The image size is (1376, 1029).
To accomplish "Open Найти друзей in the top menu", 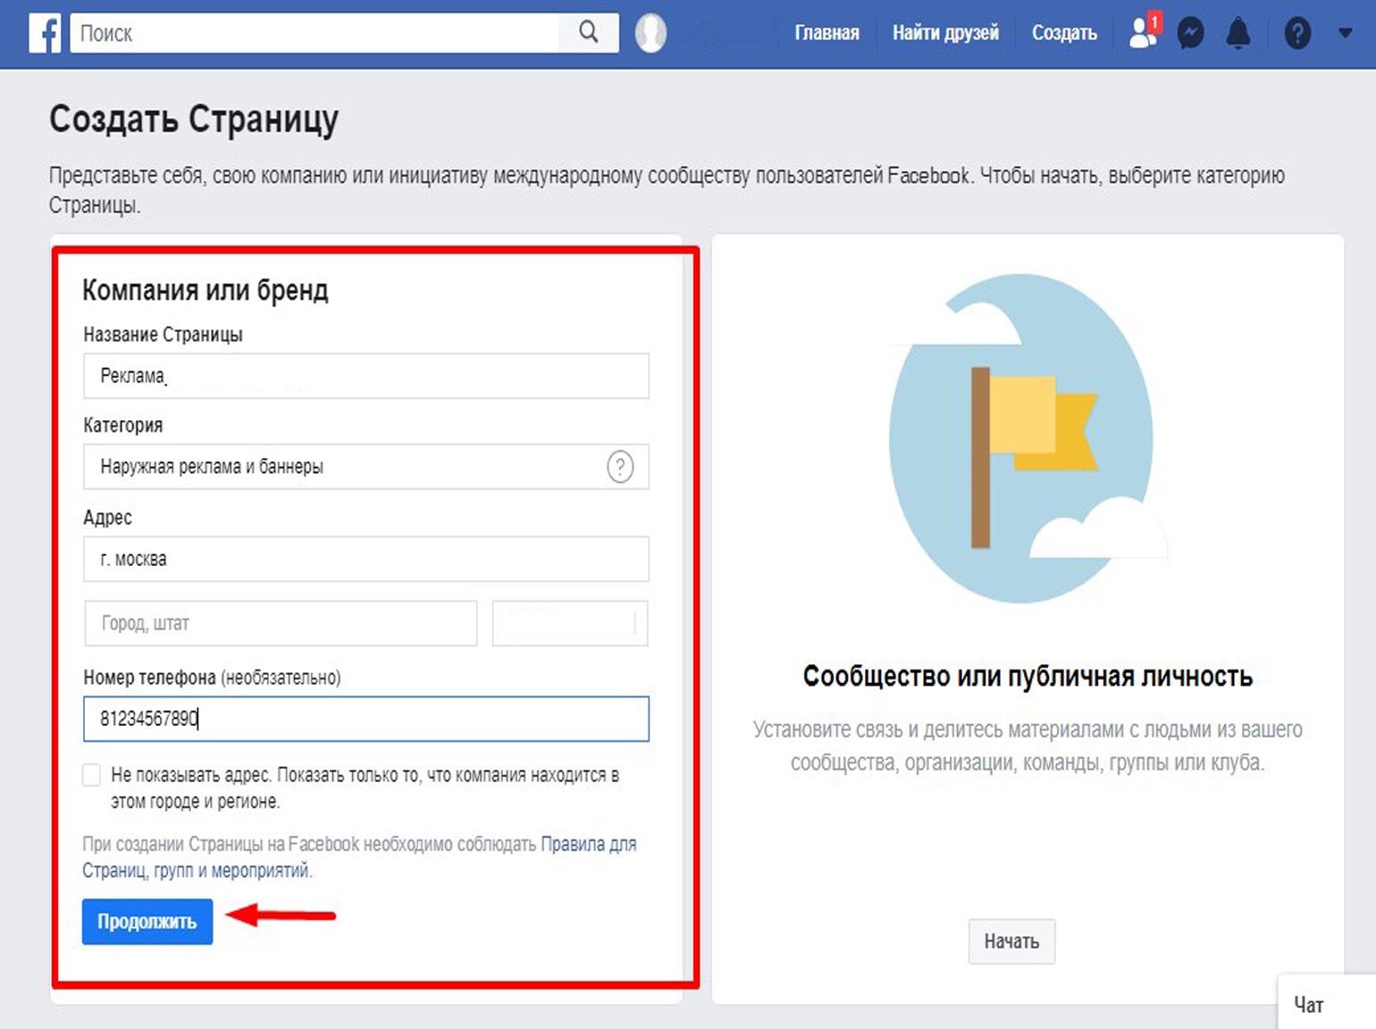I will pos(945,33).
